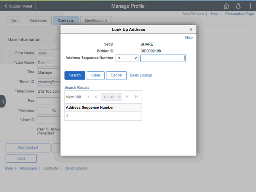Save the supplier profile
The image size is (256, 192).
click(21, 158)
